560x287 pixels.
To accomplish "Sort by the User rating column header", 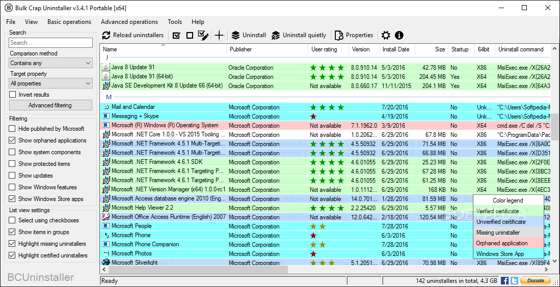I will pos(328,49).
